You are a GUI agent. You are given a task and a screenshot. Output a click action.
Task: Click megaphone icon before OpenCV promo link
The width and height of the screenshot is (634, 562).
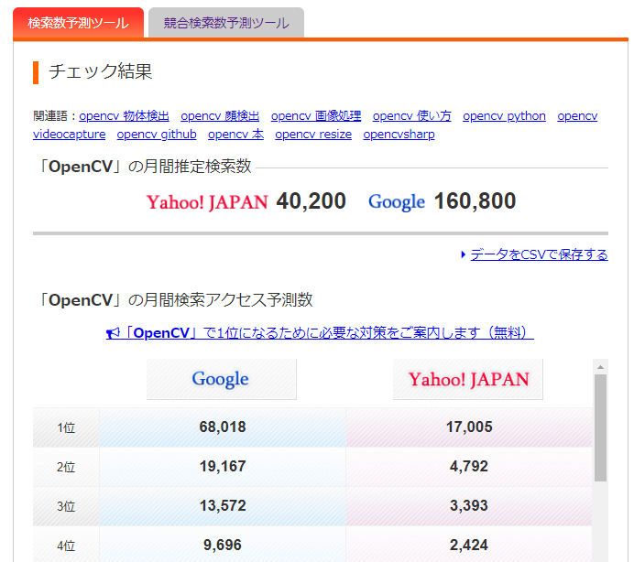tap(113, 333)
